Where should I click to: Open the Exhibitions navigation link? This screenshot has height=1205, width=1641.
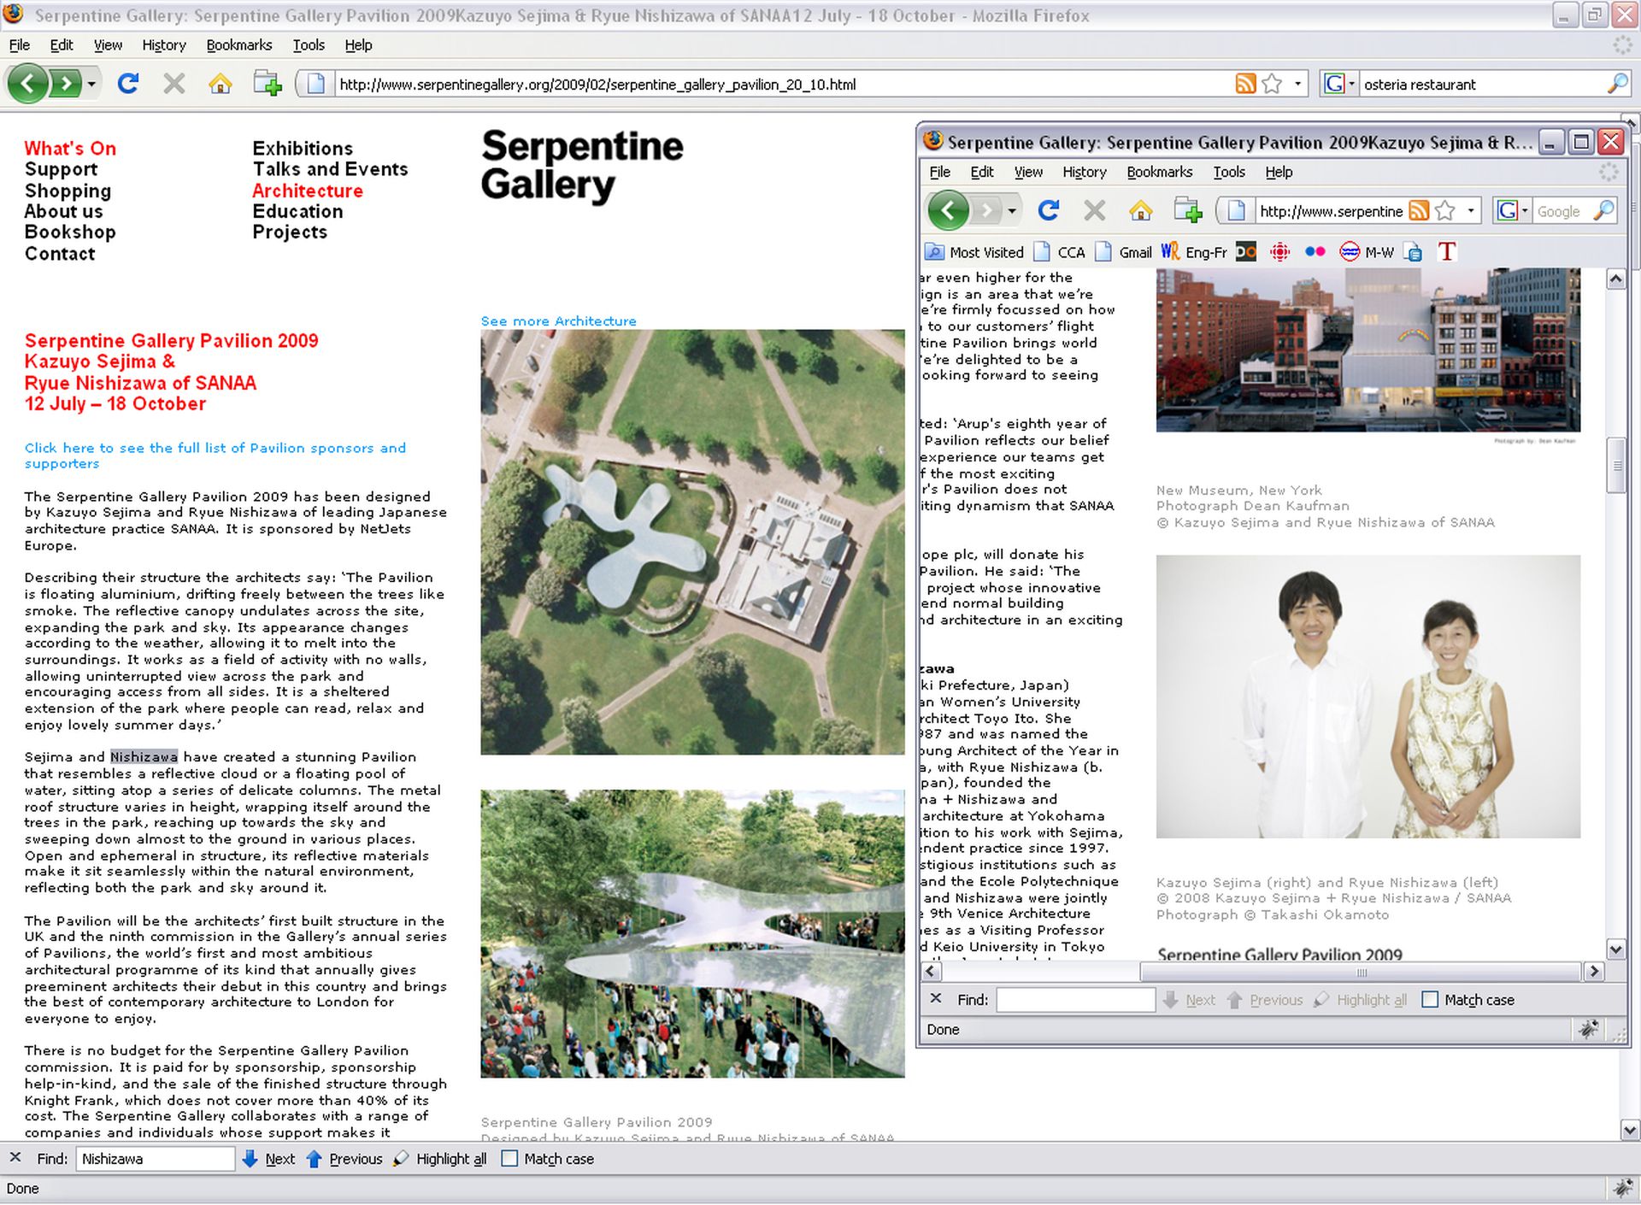[x=303, y=148]
